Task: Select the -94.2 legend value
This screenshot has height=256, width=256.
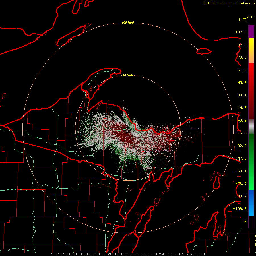Action: [241, 196]
